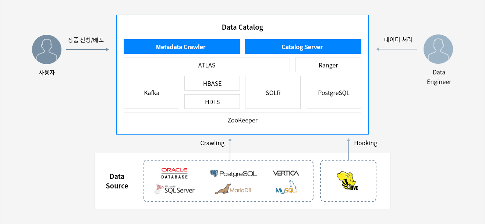Click the Hooking label
The width and height of the screenshot is (485, 224).
(365, 143)
